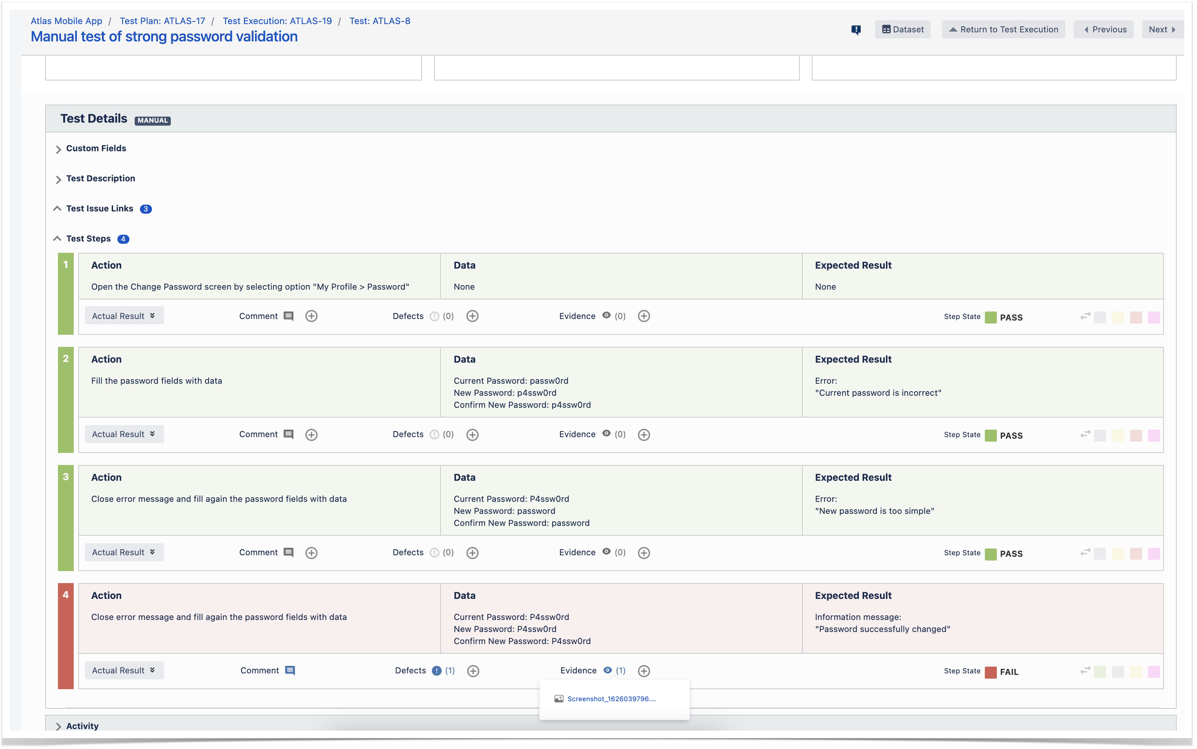The image size is (1197, 749).
Task: Add a comment with plus icon in step 2
Action: pyautogui.click(x=311, y=435)
